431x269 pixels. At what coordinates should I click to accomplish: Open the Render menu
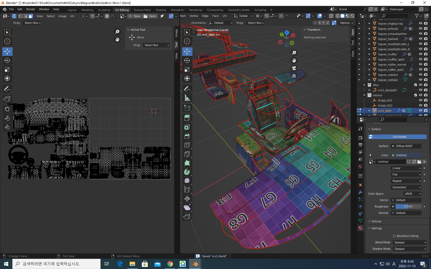tap(31, 9)
